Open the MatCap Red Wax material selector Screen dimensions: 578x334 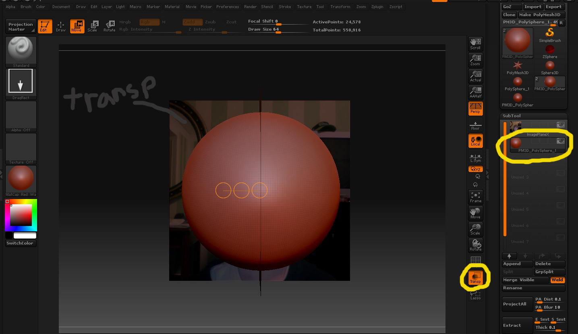pos(21,181)
